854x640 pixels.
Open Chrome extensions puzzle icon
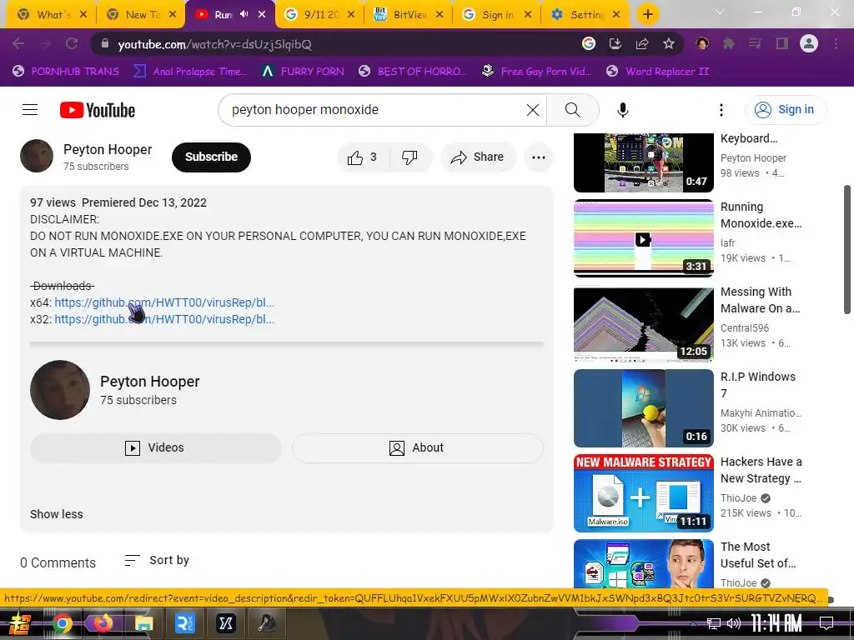tap(729, 43)
